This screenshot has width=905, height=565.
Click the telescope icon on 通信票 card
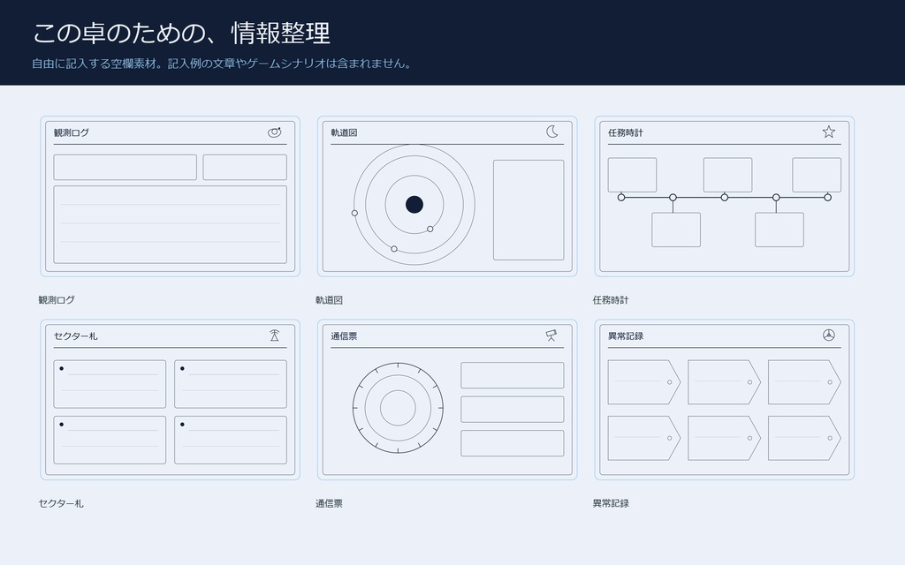(x=551, y=335)
